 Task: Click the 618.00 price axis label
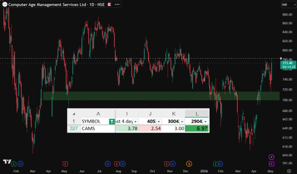click(x=287, y=147)
